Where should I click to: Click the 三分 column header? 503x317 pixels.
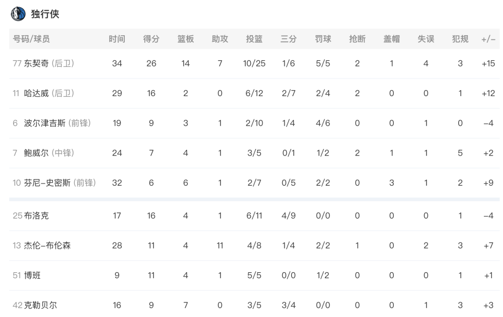click(288, 39)
